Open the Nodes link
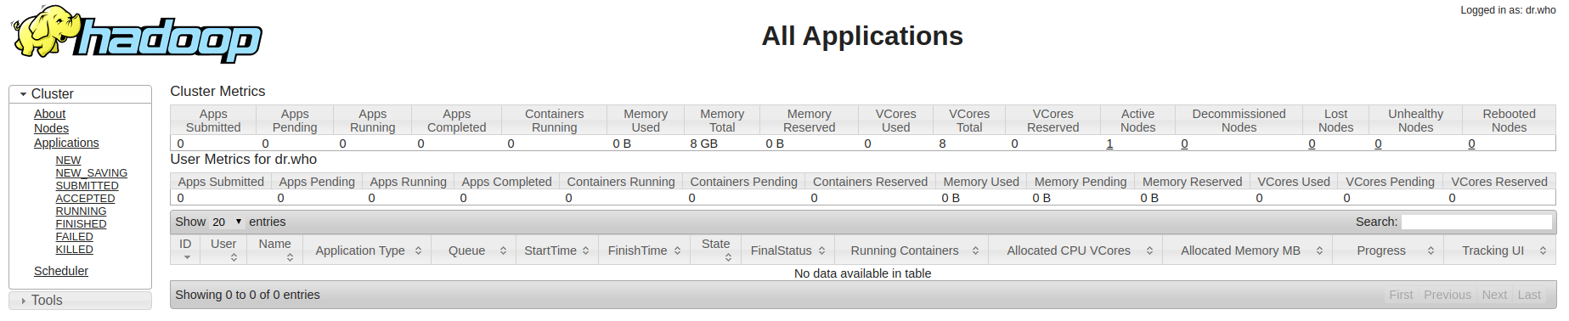This screenshot has width=1569, height=321. [x=51, y=128]
